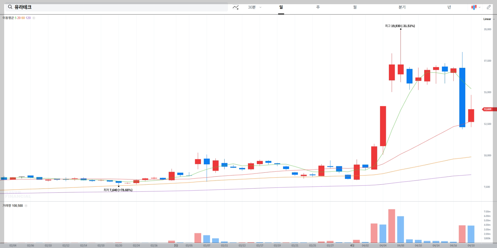Click the 7.00m volume axis label

[x=487, y=212]
